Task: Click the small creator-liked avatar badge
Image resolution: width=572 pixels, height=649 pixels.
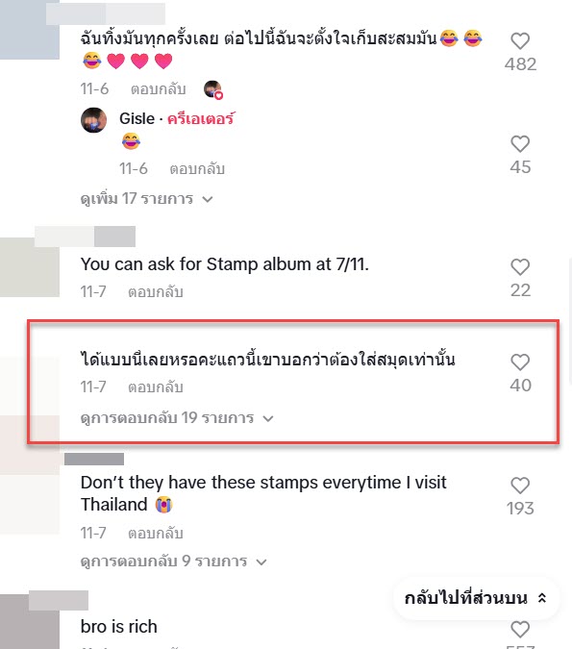Action: pyautogui.click(x=213, y=89)
